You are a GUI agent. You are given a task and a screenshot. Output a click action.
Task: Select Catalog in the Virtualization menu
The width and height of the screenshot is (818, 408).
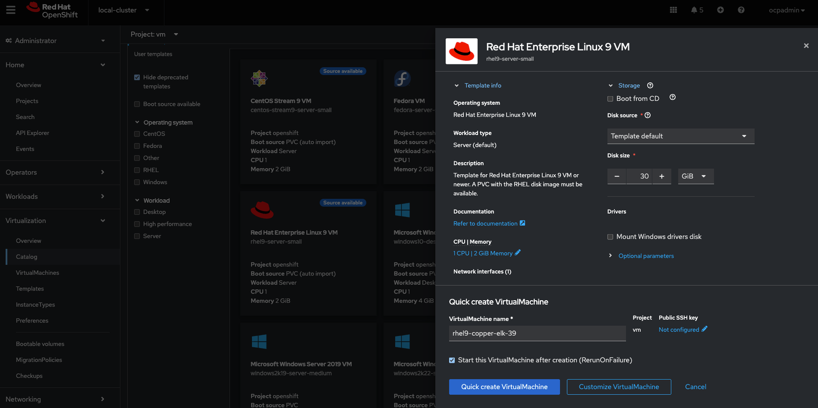click(27, 257)
